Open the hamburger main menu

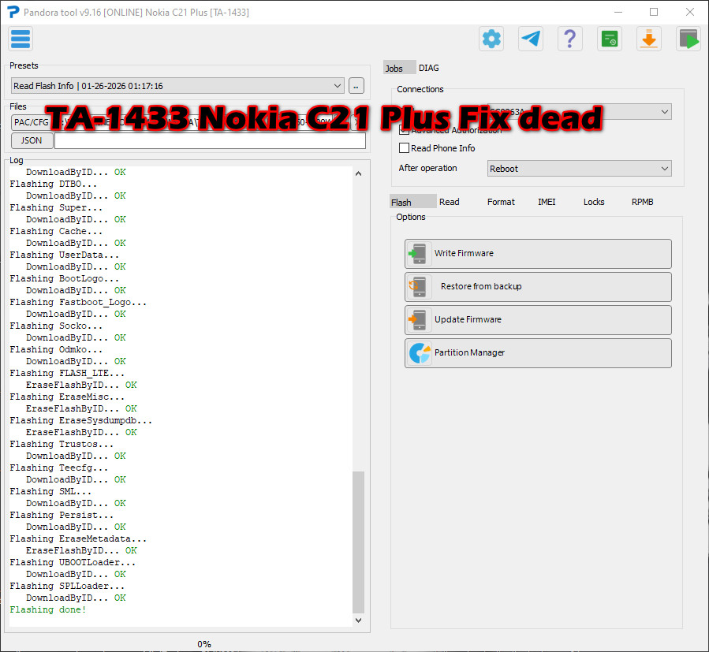point(21,39)
